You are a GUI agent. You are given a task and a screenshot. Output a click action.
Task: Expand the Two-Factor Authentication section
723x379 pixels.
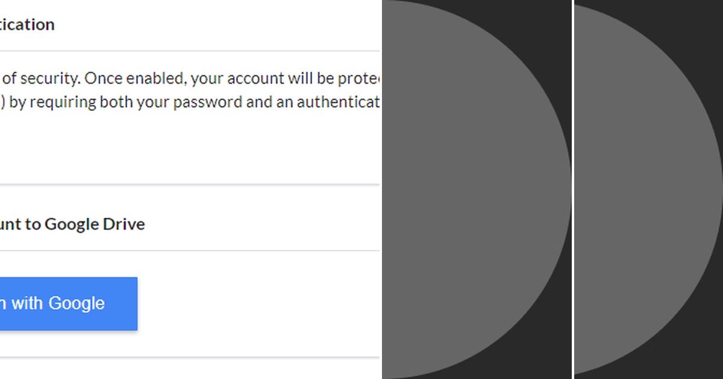pyautogui.click(x=27, y=24)
